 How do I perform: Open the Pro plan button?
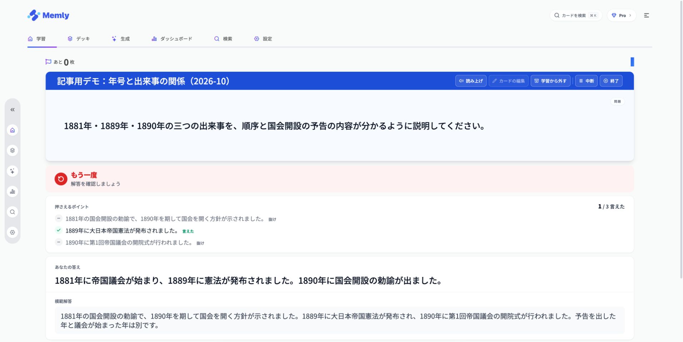pyautogui.click(x=622, y=15)
